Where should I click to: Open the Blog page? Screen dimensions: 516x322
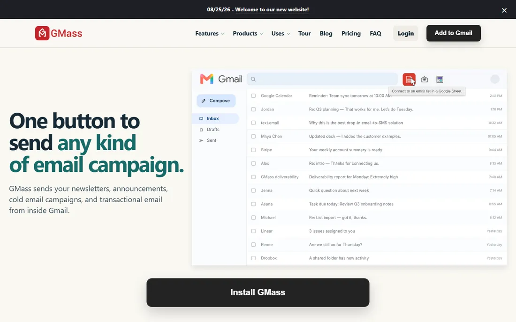point(326,34)
